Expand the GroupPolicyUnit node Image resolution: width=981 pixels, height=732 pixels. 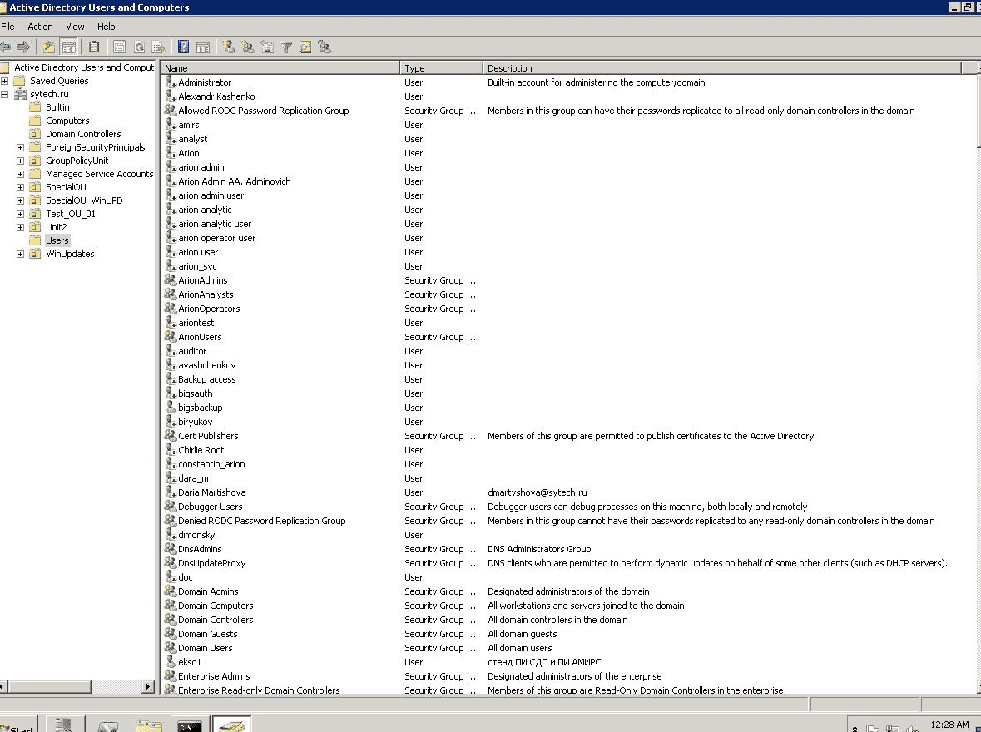[x=20, y=161]
